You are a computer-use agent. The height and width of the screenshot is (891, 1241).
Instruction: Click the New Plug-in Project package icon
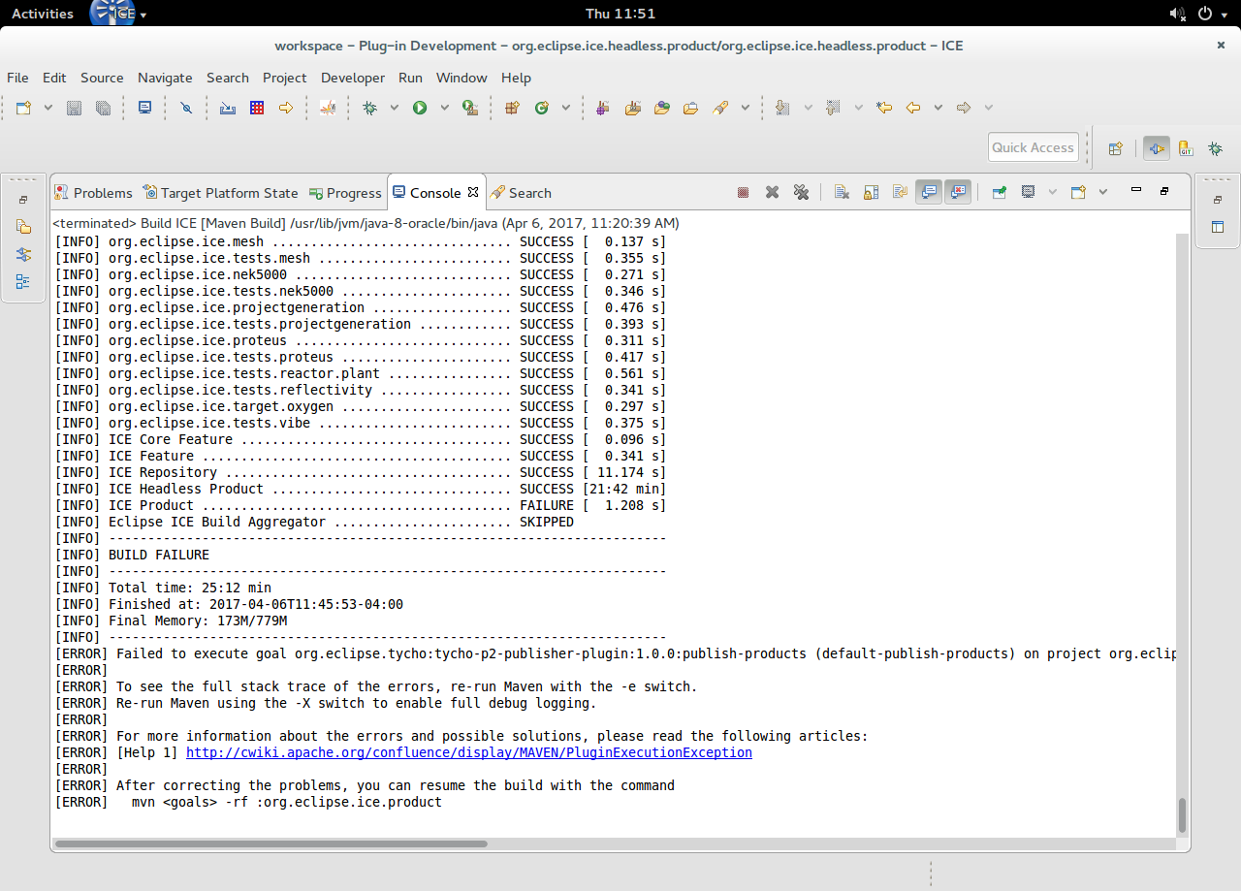tap(512, 108)
